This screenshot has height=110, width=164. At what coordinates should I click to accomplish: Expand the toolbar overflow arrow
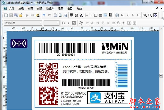tap(162, 18)
